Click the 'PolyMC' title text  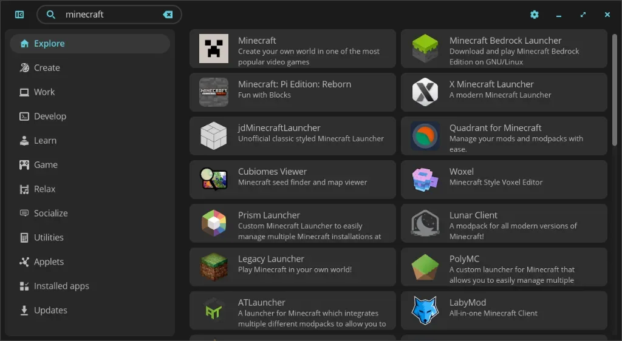[x=464, y=259]
